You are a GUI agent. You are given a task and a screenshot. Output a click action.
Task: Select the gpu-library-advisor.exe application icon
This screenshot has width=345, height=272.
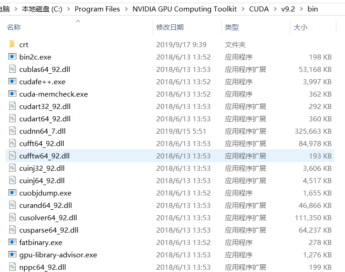click(x=12, y=255)
